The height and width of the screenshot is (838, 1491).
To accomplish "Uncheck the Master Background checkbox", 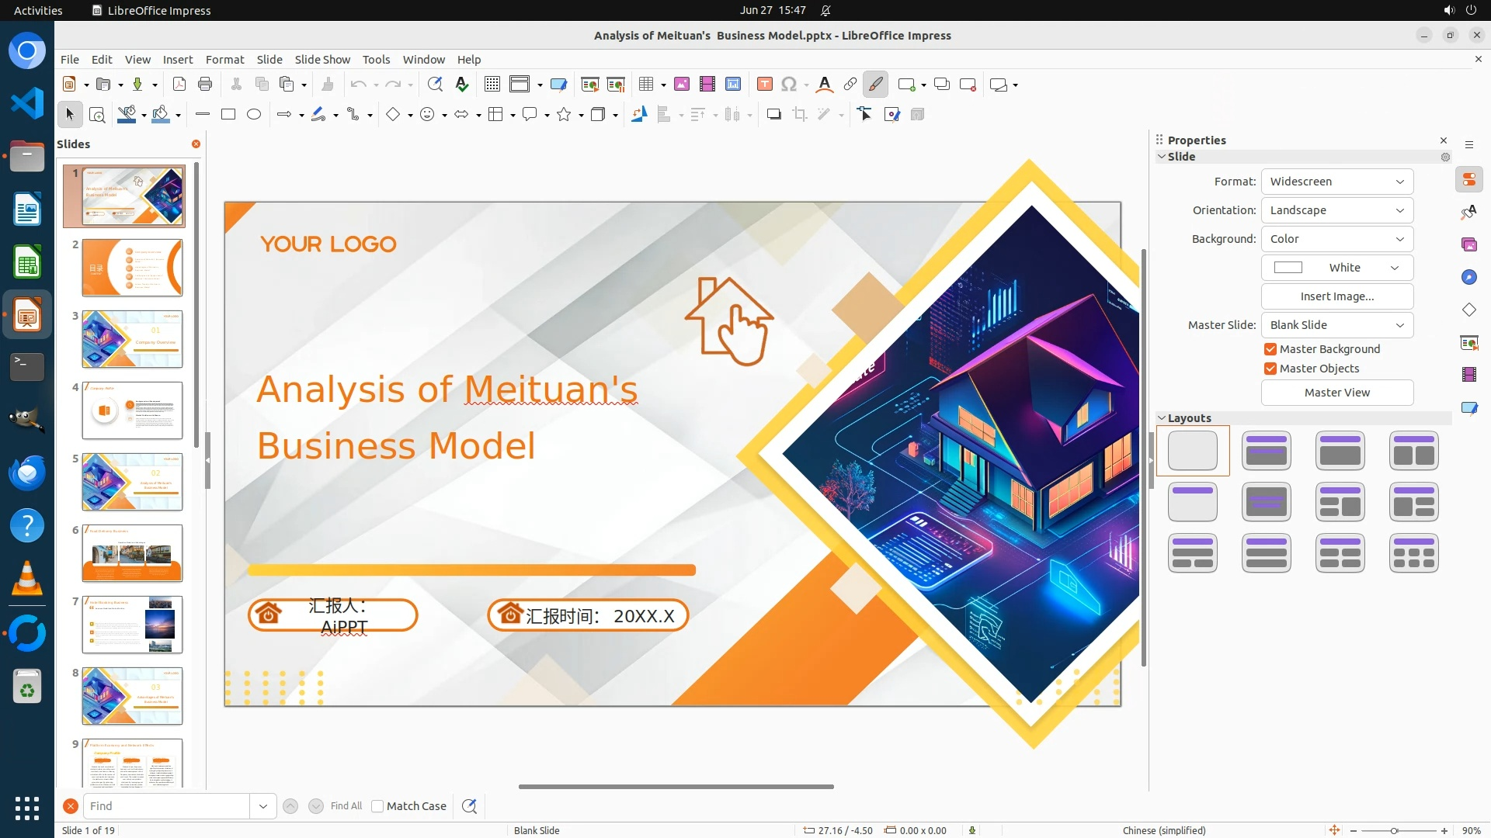I will [x=1270, y=349].
